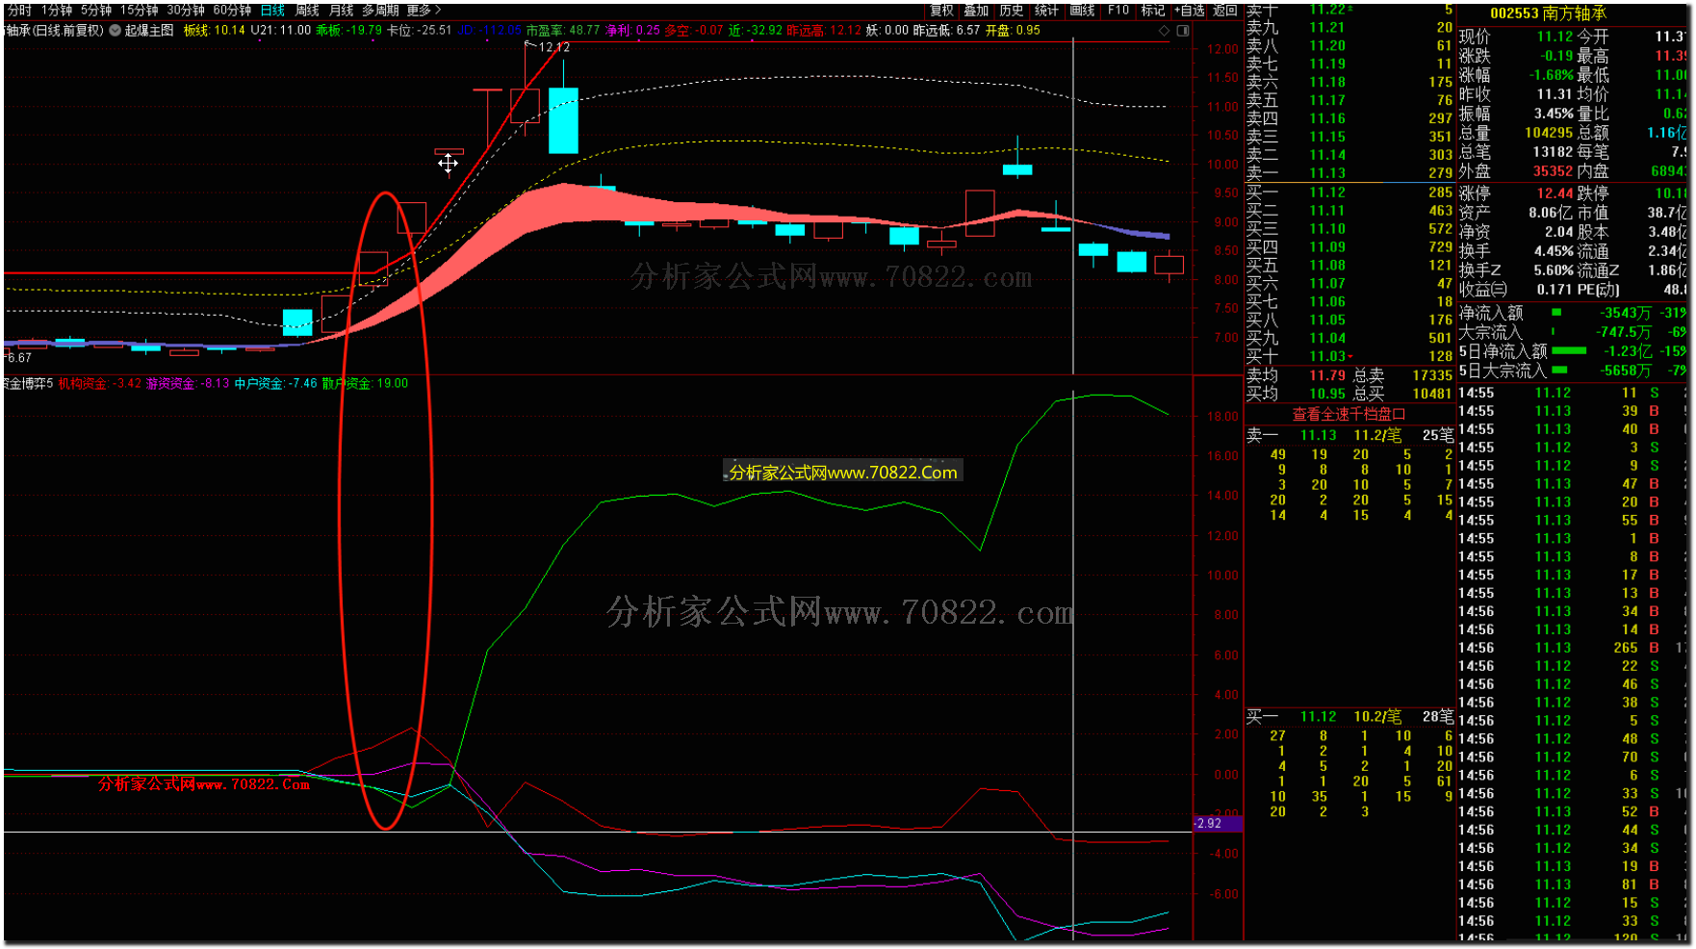Click the diamond icon above the chart
The width and height of the screenshot is (1696, 949).
coord(1164,31)
